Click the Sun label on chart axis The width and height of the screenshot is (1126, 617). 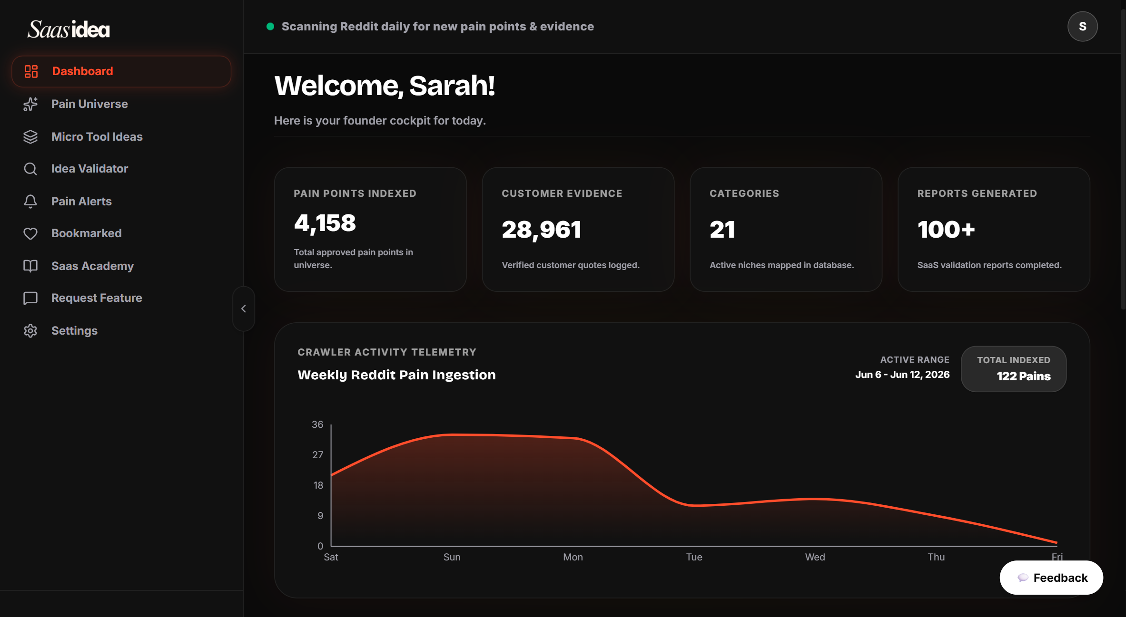point(452,557)
